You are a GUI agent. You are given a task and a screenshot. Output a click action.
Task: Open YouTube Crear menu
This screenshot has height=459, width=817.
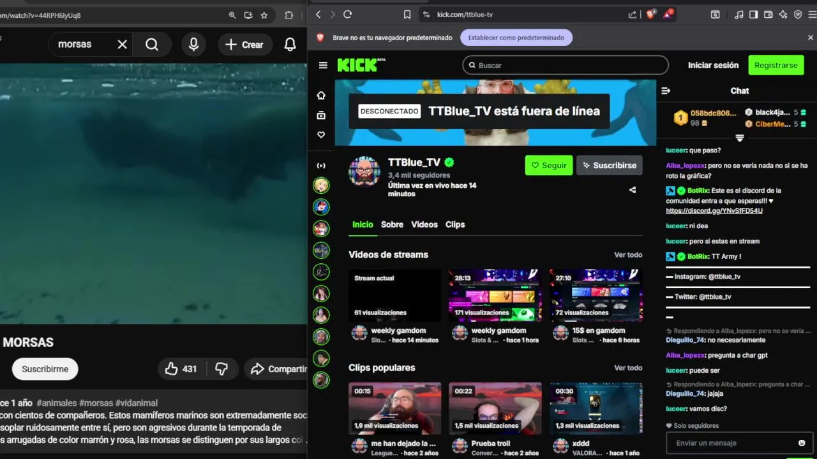tap(244, 44)
